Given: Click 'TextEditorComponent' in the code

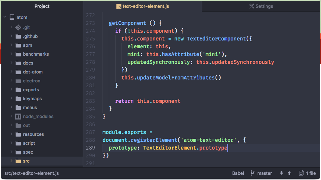Looking at the screenshot, I should tap(216, 39).
